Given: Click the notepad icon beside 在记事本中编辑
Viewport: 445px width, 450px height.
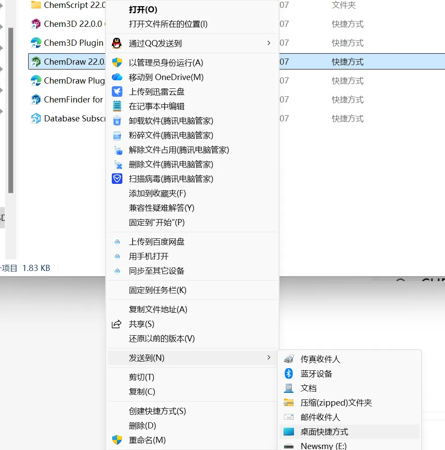Looking at the screenshot, I should pos(117,106).
